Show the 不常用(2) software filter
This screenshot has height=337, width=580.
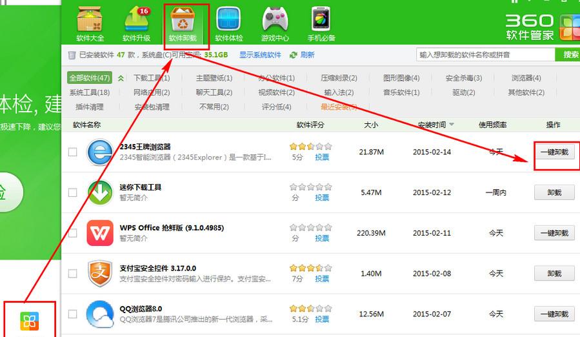[214, 107]
